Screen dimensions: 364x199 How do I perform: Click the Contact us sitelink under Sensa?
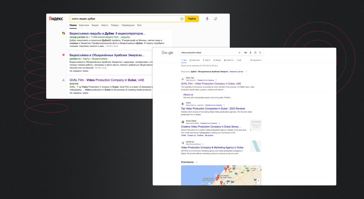(192, 135)
